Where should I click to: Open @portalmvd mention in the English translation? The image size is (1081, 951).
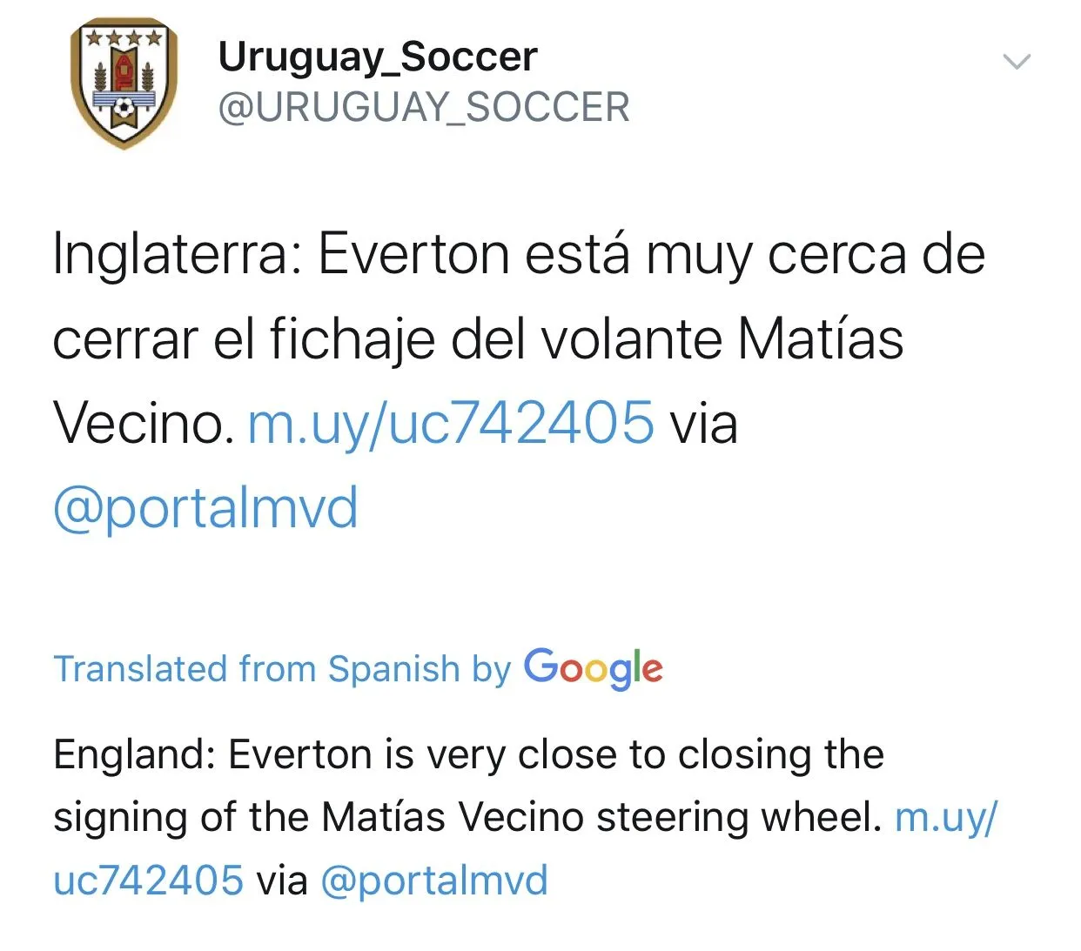434,881
